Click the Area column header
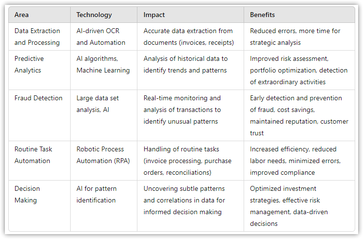Viewport: 363px width, 239px height. pyautogui.click(x=39, y=15)
